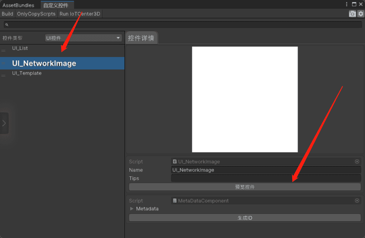Viewport: 365px width, 238px height.
Task: Switch to the AssetBundles tab
Action: (x=18, y=5)
